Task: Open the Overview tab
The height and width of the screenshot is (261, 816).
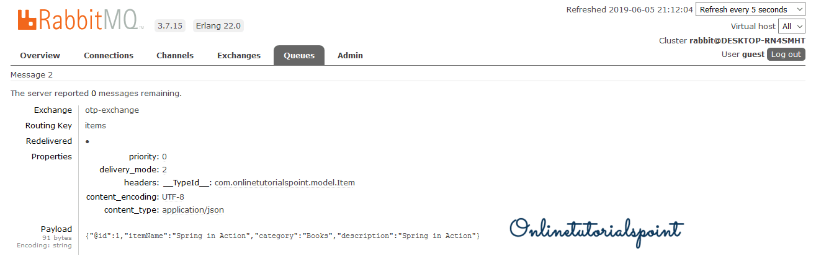Action: coord(40,55)
